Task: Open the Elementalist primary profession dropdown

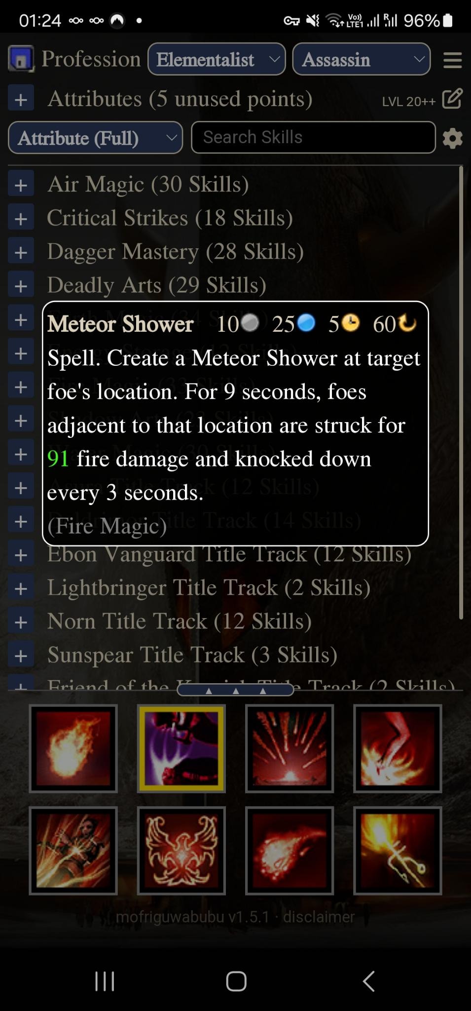Action: tap(217, 59)
